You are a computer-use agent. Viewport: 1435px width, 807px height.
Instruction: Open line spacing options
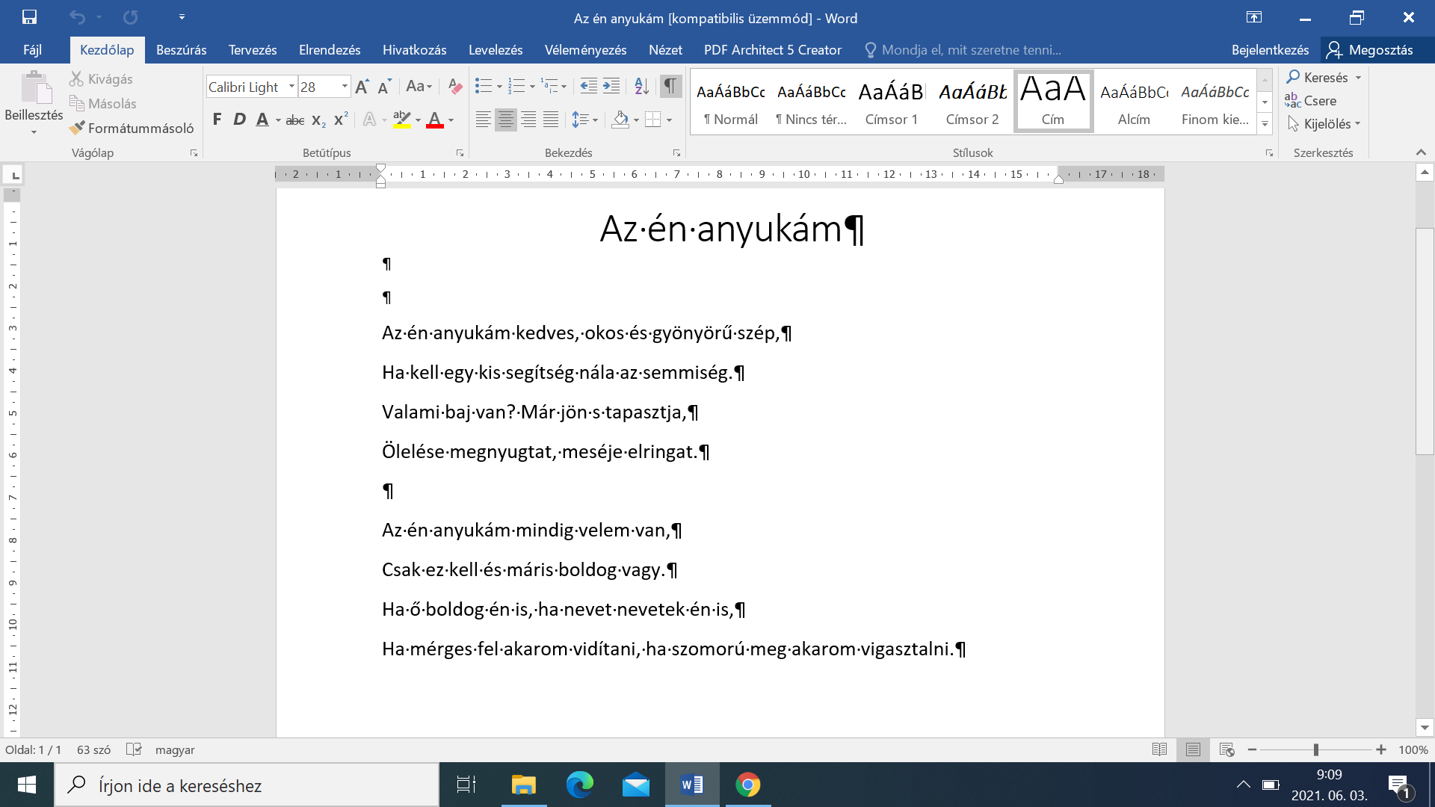584,120
